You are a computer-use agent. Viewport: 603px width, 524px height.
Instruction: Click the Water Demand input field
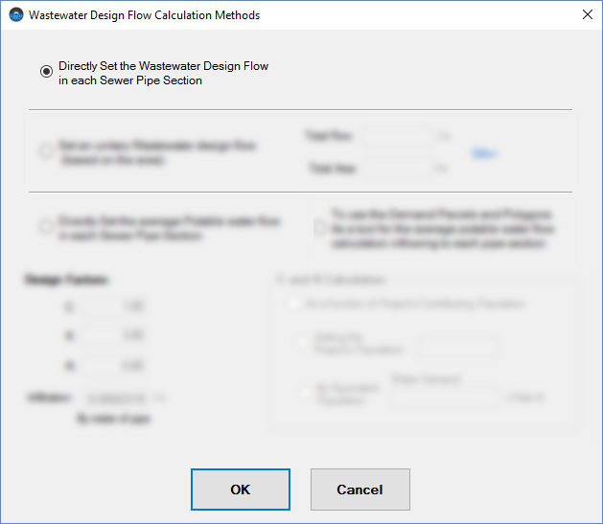(x=443, y=398)
